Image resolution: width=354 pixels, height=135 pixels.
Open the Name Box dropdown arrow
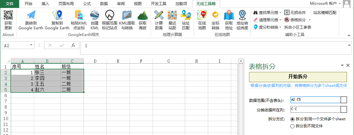pyautogui.click(x=31, y=46)
